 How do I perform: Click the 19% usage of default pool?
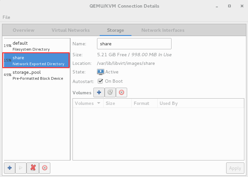[x=7, y=46]
